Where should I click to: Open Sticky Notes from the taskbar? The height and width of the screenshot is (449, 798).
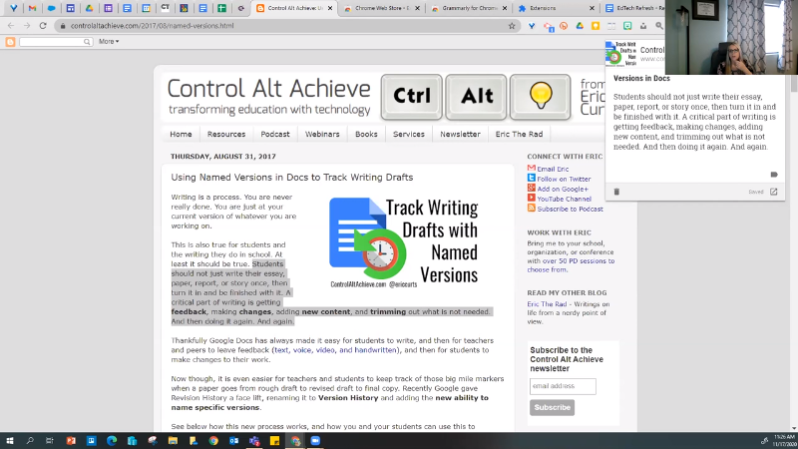point(274,441)
